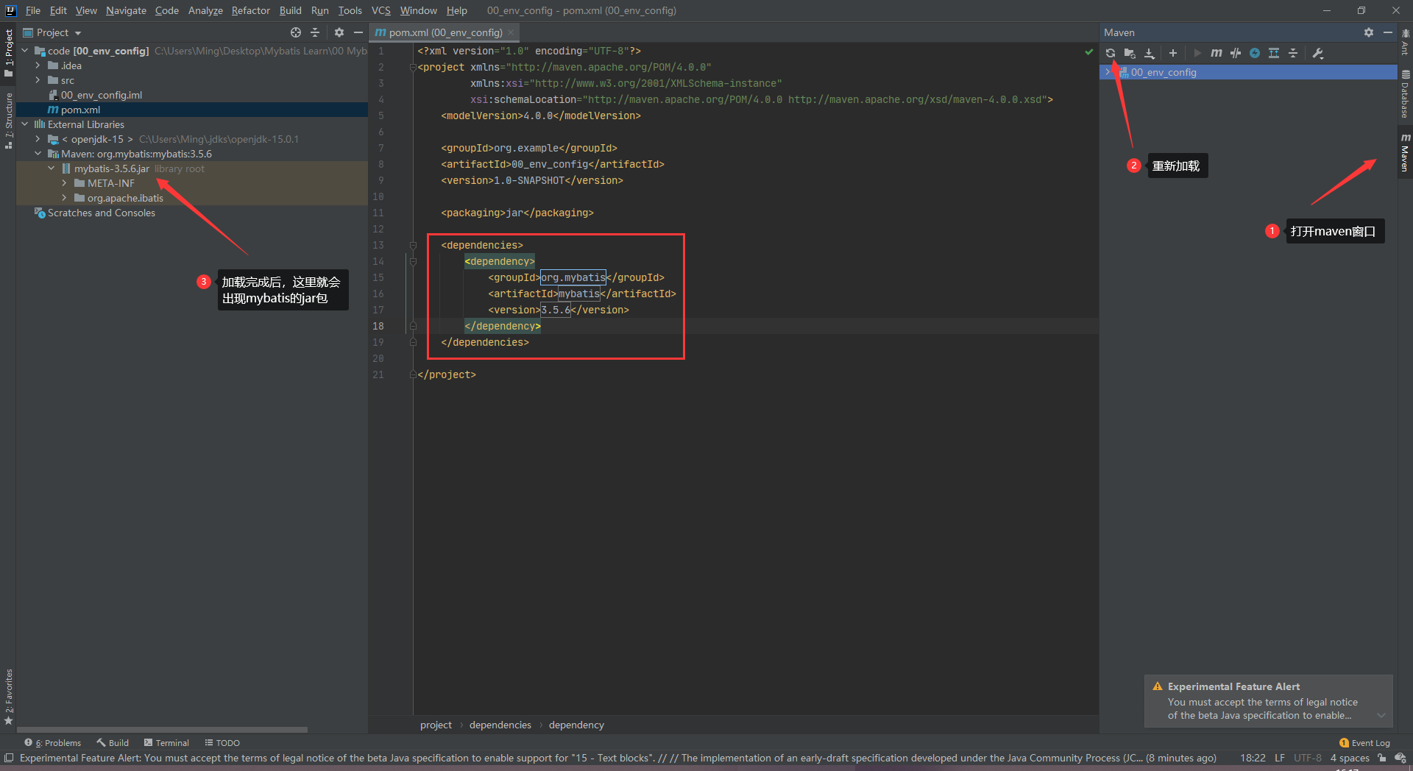
Task: Collapse all nodes in Maven tool window
Action: tap(1293, 53)
